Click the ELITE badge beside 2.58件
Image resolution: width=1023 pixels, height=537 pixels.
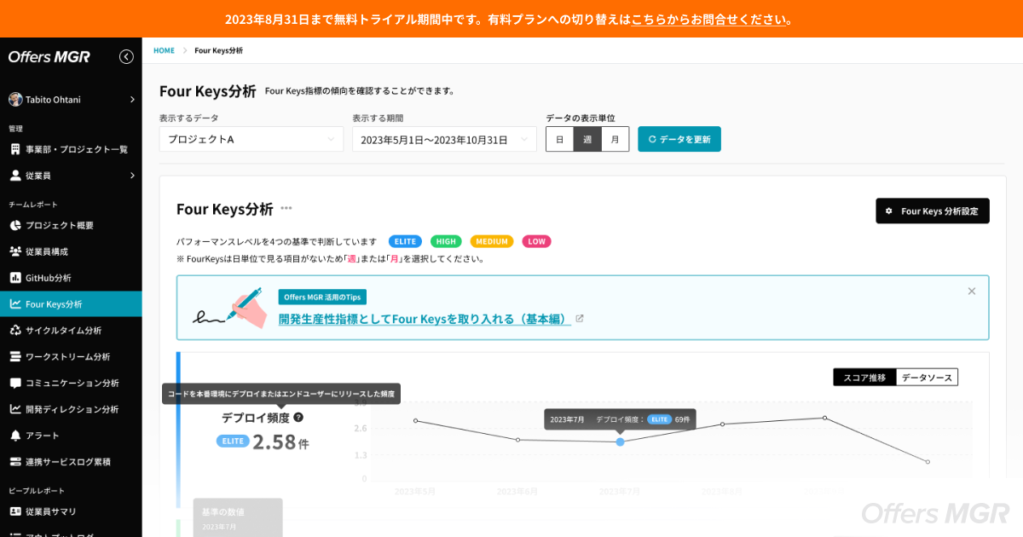(x=233, y=442)
